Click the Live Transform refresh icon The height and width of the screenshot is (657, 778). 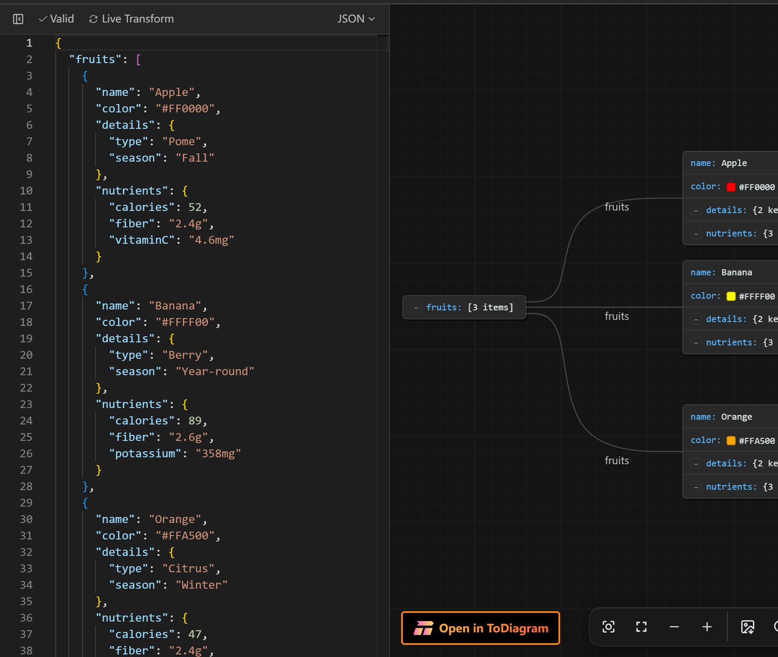93,19
